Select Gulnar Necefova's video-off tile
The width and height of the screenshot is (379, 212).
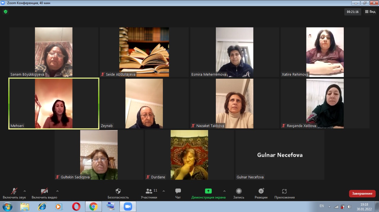(280, 155)
